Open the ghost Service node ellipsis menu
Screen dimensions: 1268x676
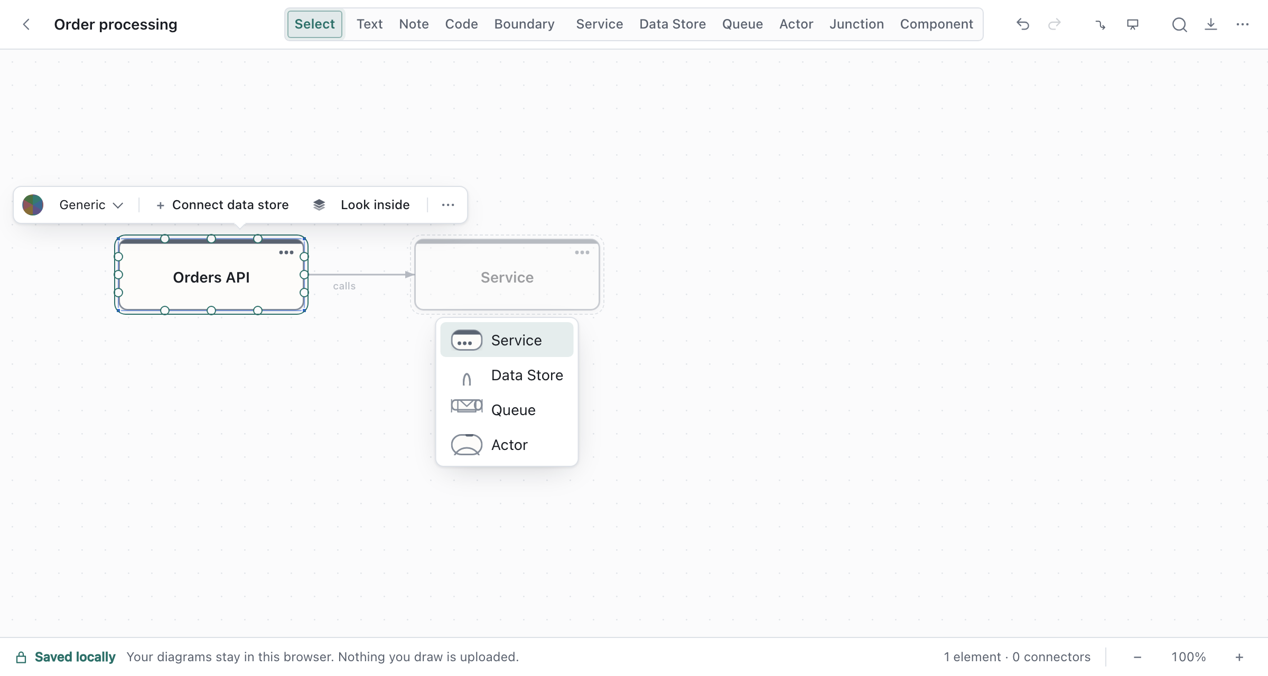click(x=582, y=252)
